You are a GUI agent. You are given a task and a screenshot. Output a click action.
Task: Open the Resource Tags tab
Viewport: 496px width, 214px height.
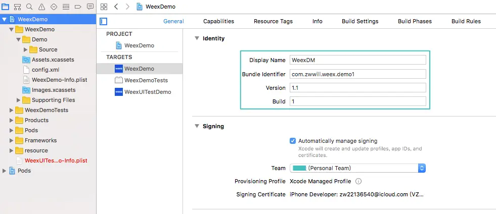(x=274, y=22)
